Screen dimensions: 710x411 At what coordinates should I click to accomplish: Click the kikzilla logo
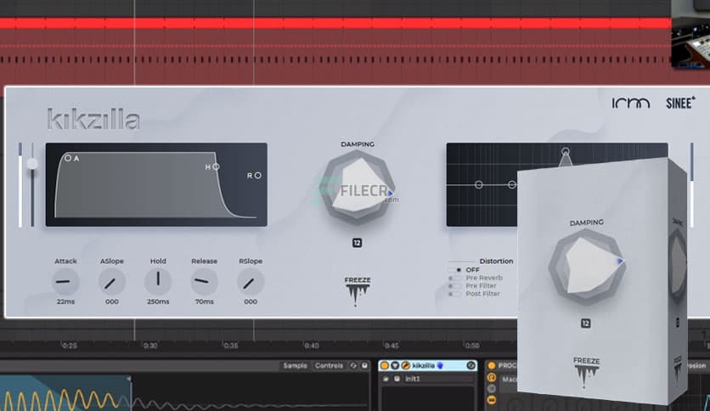(93, 120)
